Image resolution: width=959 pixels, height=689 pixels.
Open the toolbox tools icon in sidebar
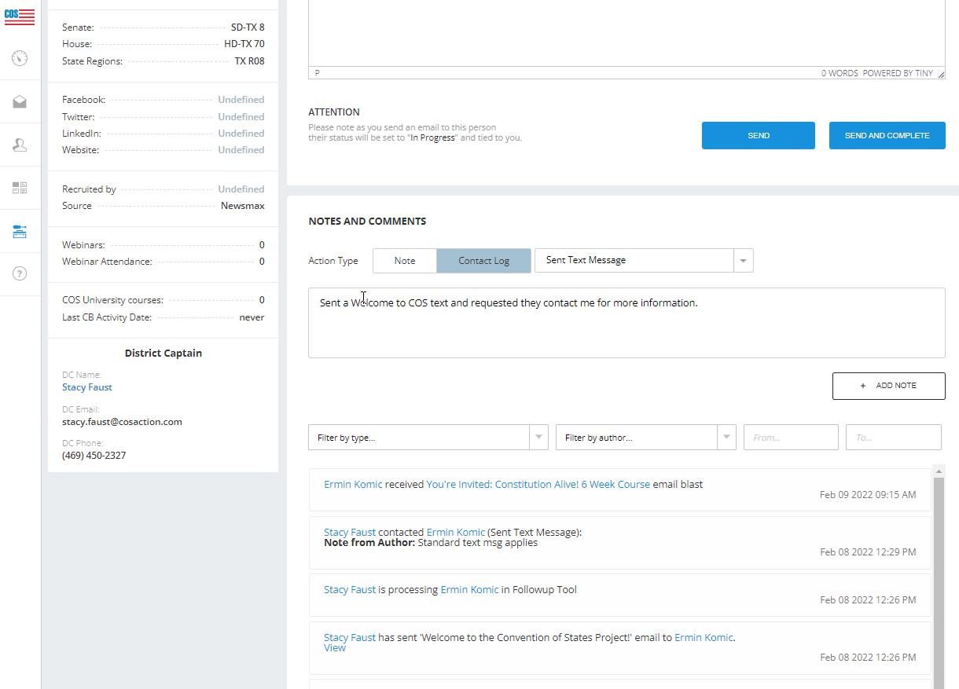20,231
